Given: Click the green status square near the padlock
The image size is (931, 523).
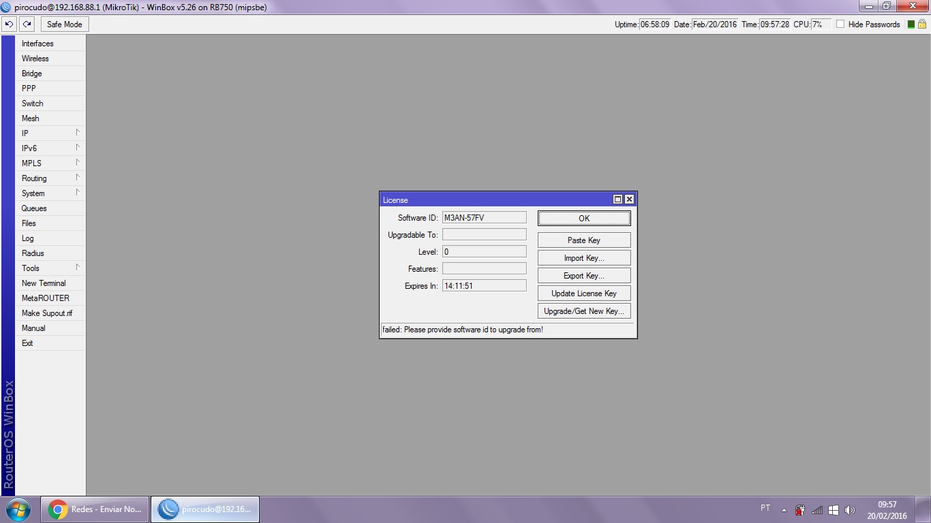Looking at the screenshot, I should tap(911, 25).
